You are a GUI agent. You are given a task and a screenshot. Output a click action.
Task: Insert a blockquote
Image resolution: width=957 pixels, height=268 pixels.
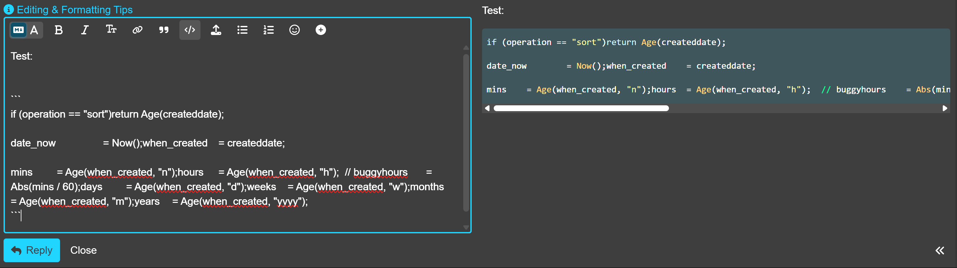tap(164, 30)
